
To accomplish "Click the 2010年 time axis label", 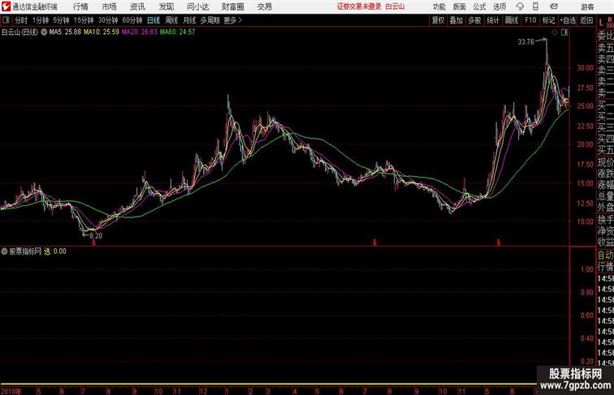I will (11, 391).
